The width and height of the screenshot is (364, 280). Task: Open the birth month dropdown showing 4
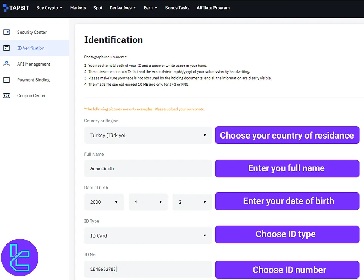(x=148, y=202)
